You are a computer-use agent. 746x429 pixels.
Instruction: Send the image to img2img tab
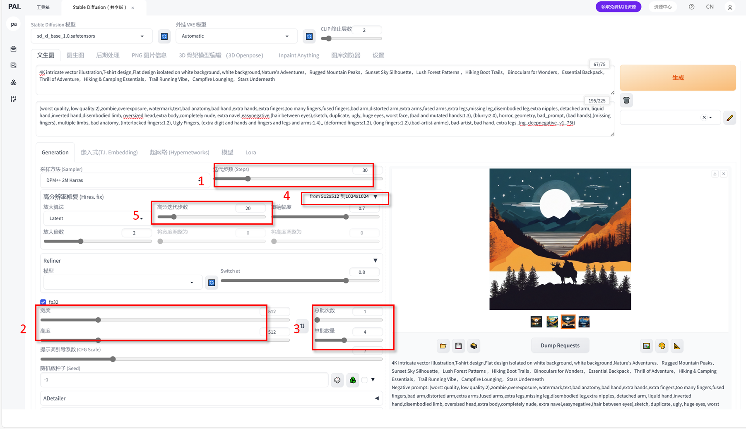(647, 346)
